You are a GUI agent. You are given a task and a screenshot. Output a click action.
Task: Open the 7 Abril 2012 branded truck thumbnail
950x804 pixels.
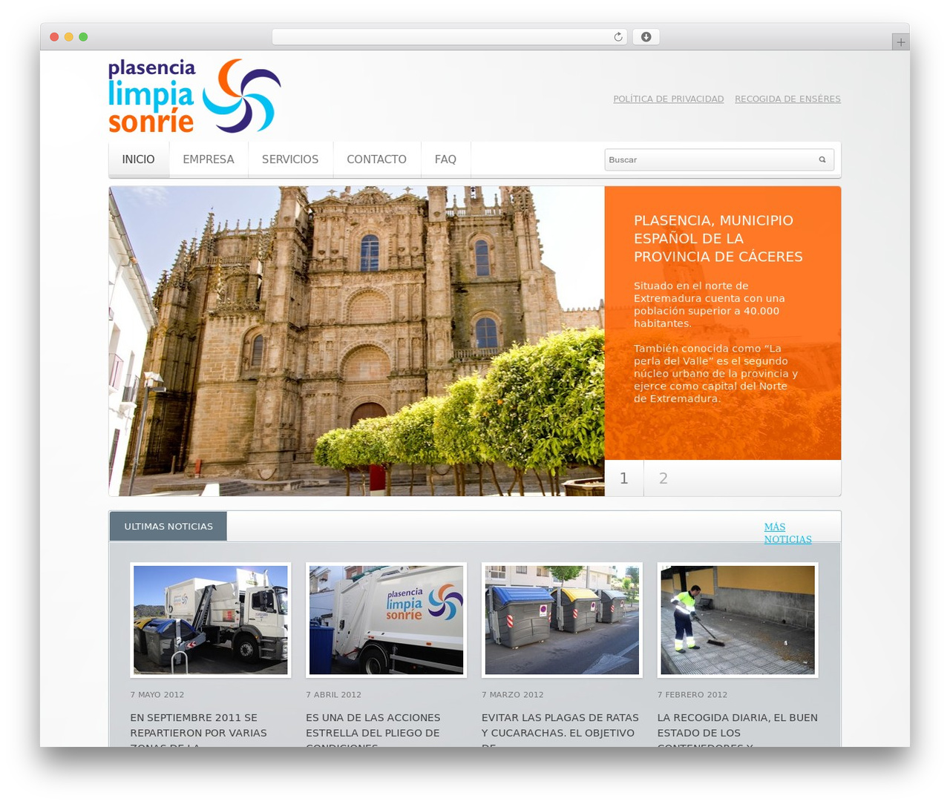[386, 620]
